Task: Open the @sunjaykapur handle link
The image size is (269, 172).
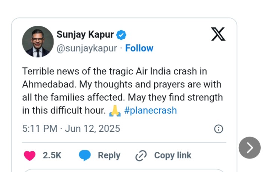Action: pos(87,48)
